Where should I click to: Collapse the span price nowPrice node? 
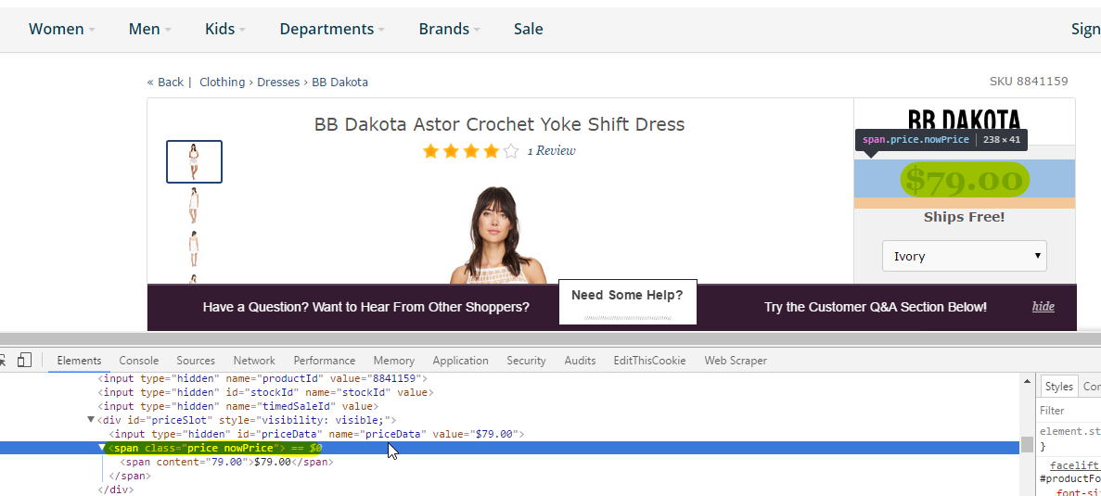[103, 448]
